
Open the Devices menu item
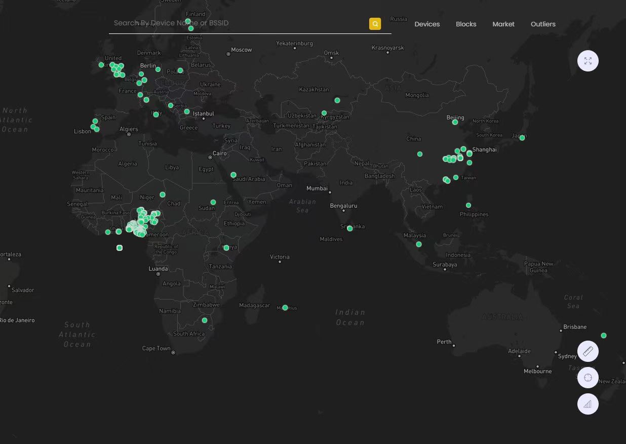click(x=427, y=24)
